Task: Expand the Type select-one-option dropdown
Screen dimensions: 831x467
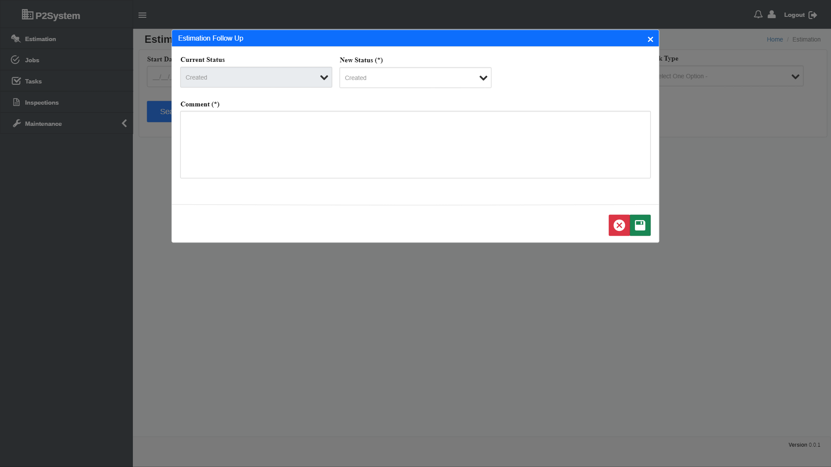Action: [731, 76]
